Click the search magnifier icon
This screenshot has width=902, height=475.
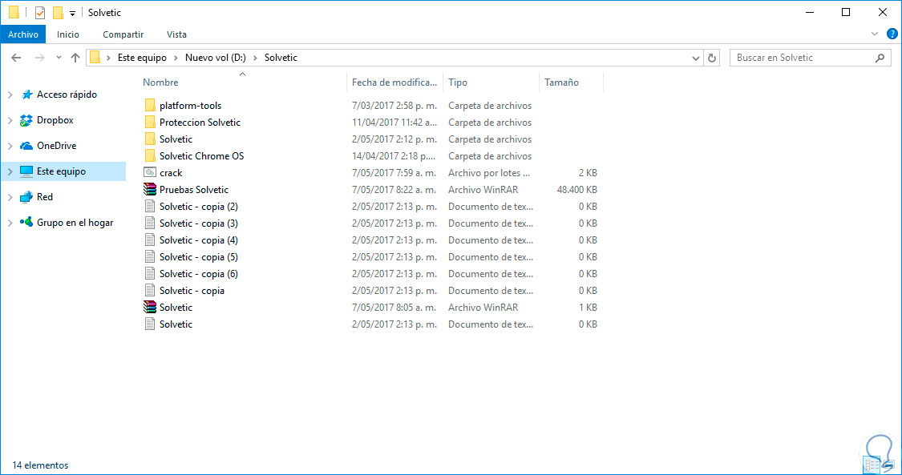point(880,58)
